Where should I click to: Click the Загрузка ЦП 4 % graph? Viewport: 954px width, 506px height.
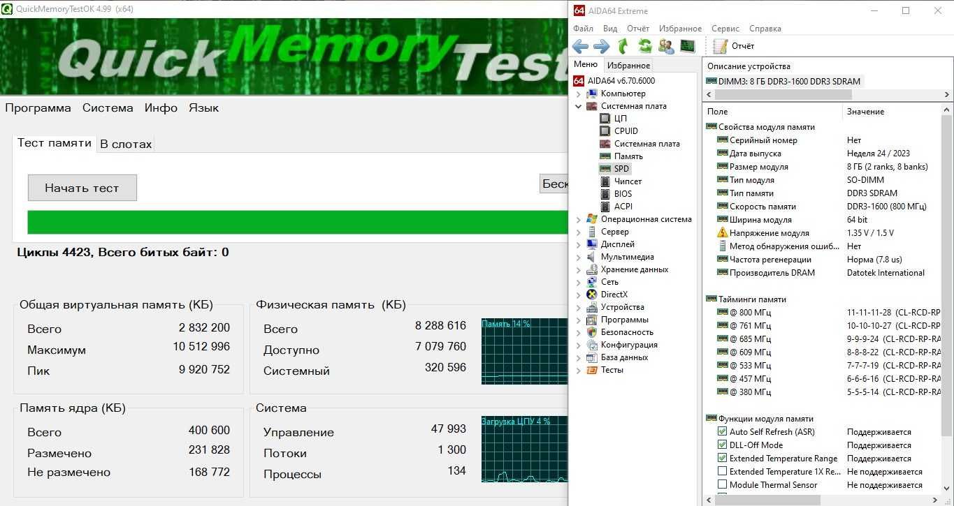[524, 449]
